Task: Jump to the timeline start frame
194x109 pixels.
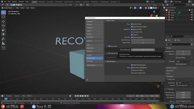Action: (x=75, y=96)
